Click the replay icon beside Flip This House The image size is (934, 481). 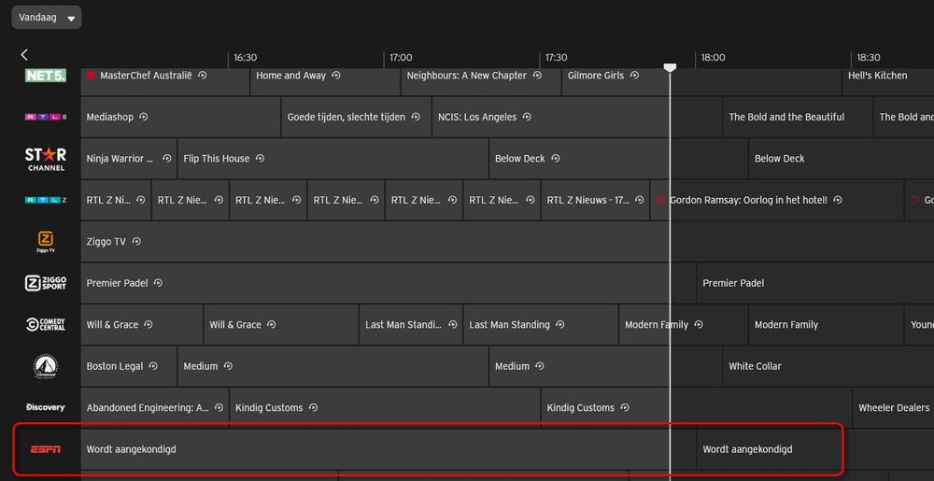pos(260,159)
